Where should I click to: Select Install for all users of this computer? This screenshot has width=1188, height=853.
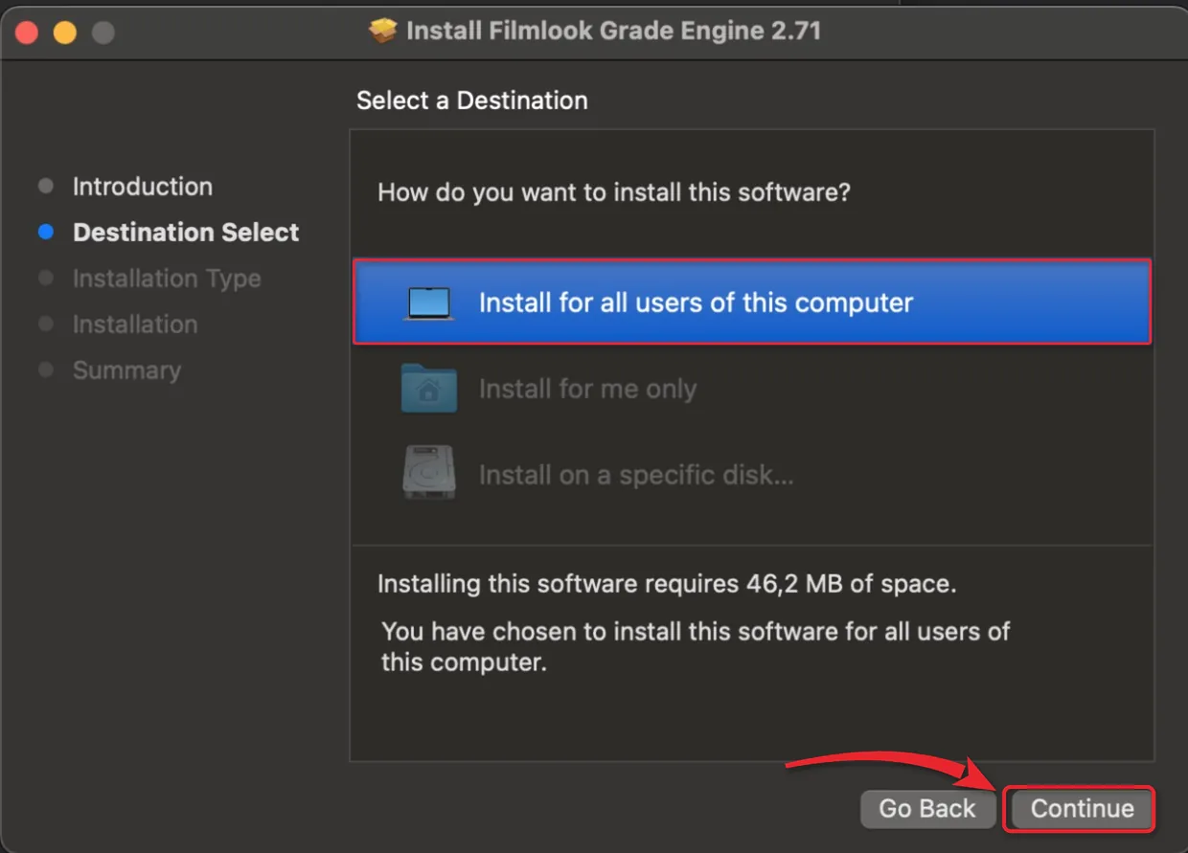(752, 303)
